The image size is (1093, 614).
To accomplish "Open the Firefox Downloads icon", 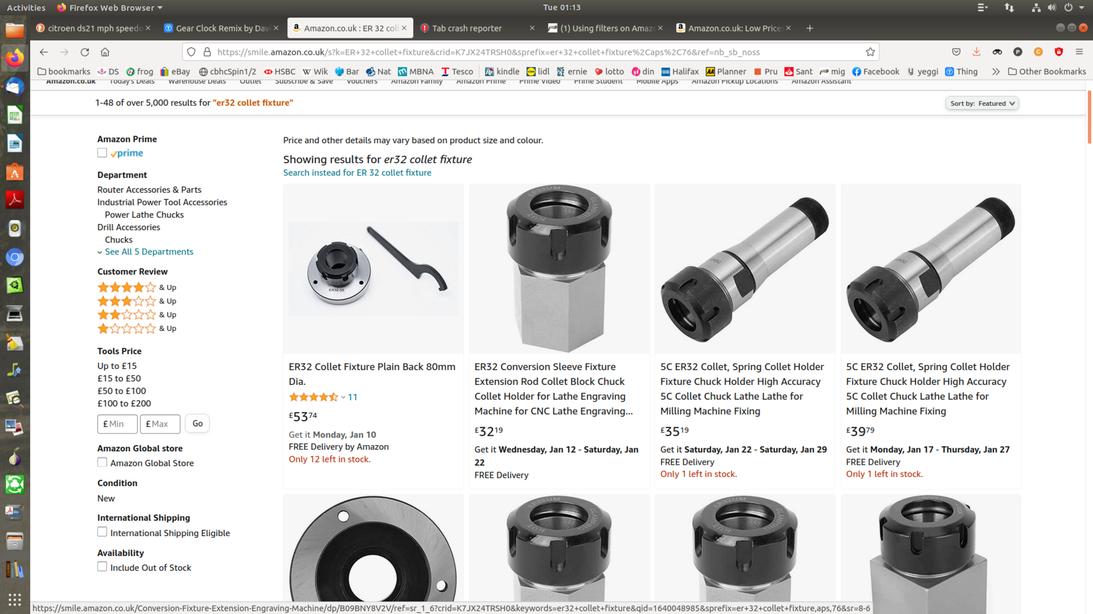I will pos(976,52).
